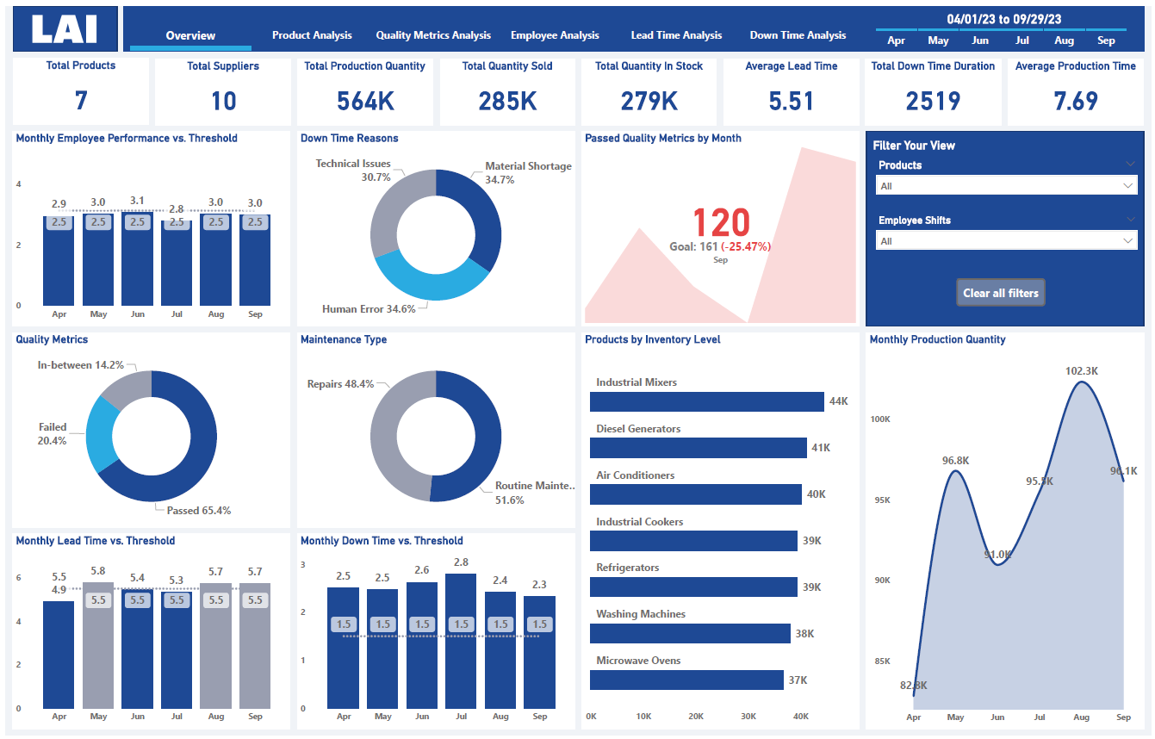Select the Microwave Ovens inventory bar
The image size is (1155, 739).
(x=686, y=680)
